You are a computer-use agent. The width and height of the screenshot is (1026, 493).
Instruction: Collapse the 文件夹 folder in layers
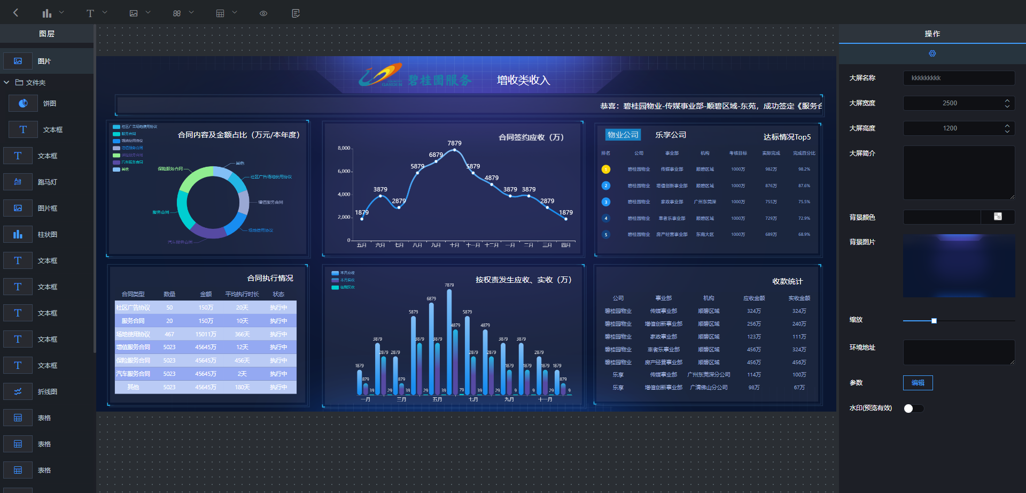point(7,82)
